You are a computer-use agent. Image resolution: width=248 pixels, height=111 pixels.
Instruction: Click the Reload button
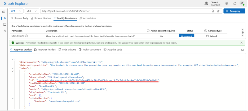click(x=211, y=36)
